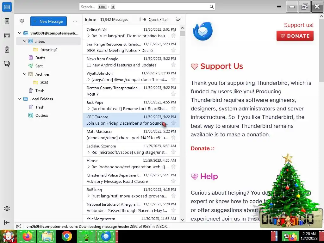
Task: Open Firefox from the taskbar
Action: click(27, 236)
